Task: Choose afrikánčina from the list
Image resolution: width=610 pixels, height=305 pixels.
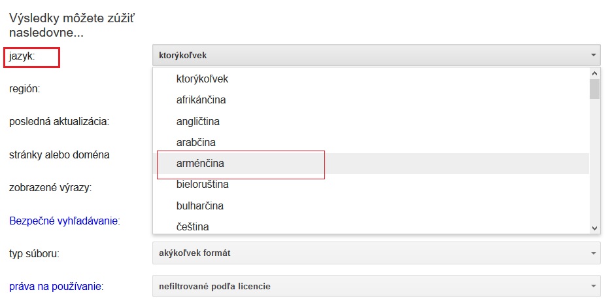Action: (201, 100)
